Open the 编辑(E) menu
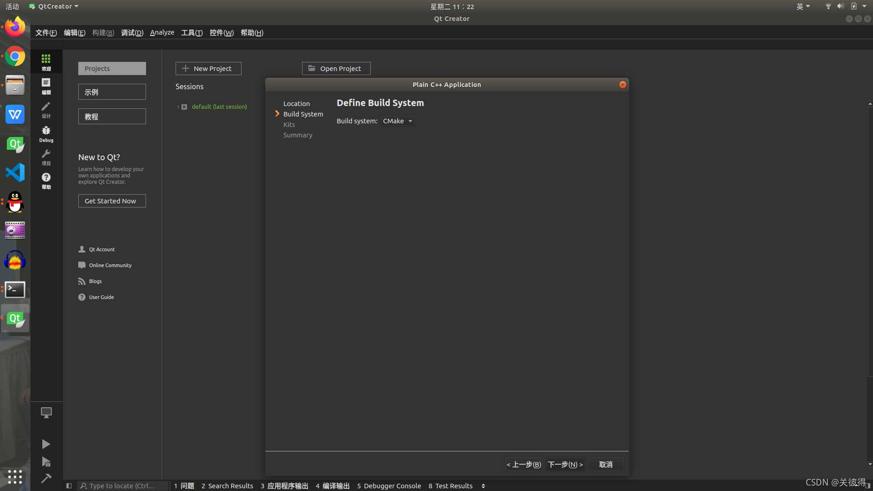Image resolution: width=873 pixels, height=491 pixels. coord(75,33)
